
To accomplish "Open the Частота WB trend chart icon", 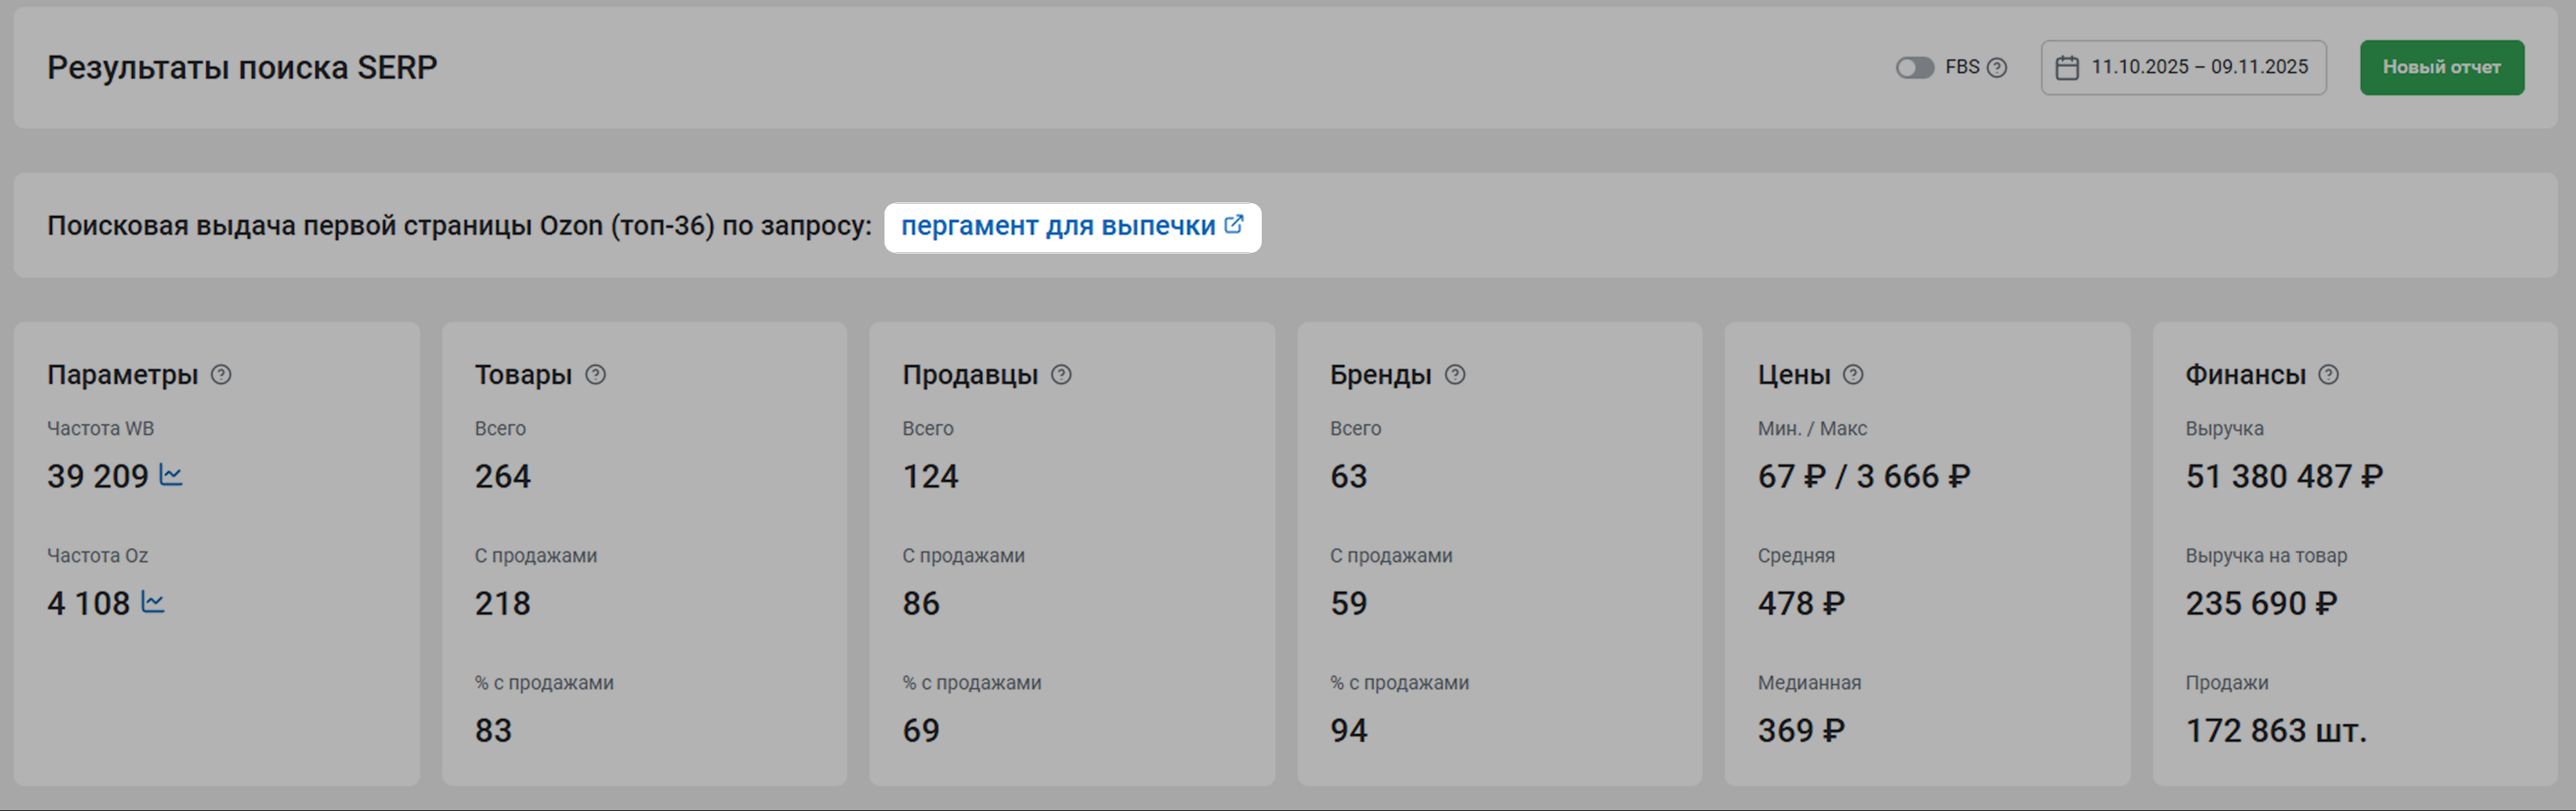I will pos(171,475).
